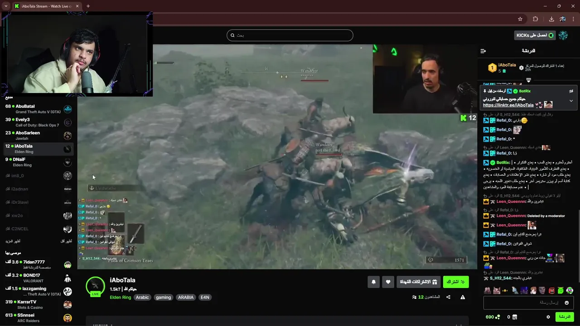The height and width of the screenshot is (326, 580).
Task: Toggle notifications bell for iAboTala
Action: point(373,282)
